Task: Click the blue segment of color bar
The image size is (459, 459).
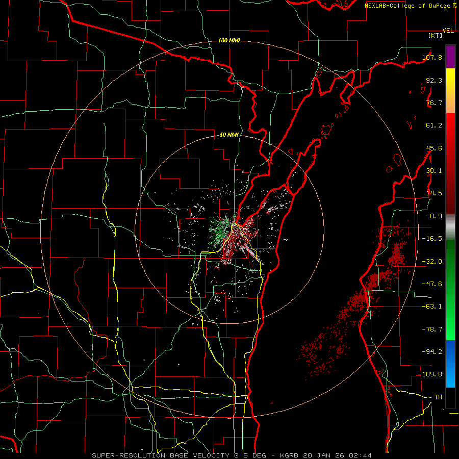Action: (x=450, y=364)
